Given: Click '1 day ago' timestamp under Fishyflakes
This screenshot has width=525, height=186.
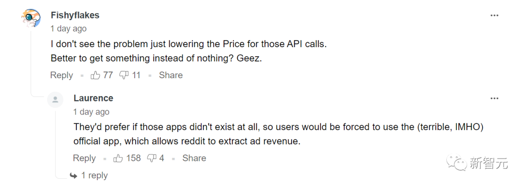Looking at the screenshot, I should point(69,29).
